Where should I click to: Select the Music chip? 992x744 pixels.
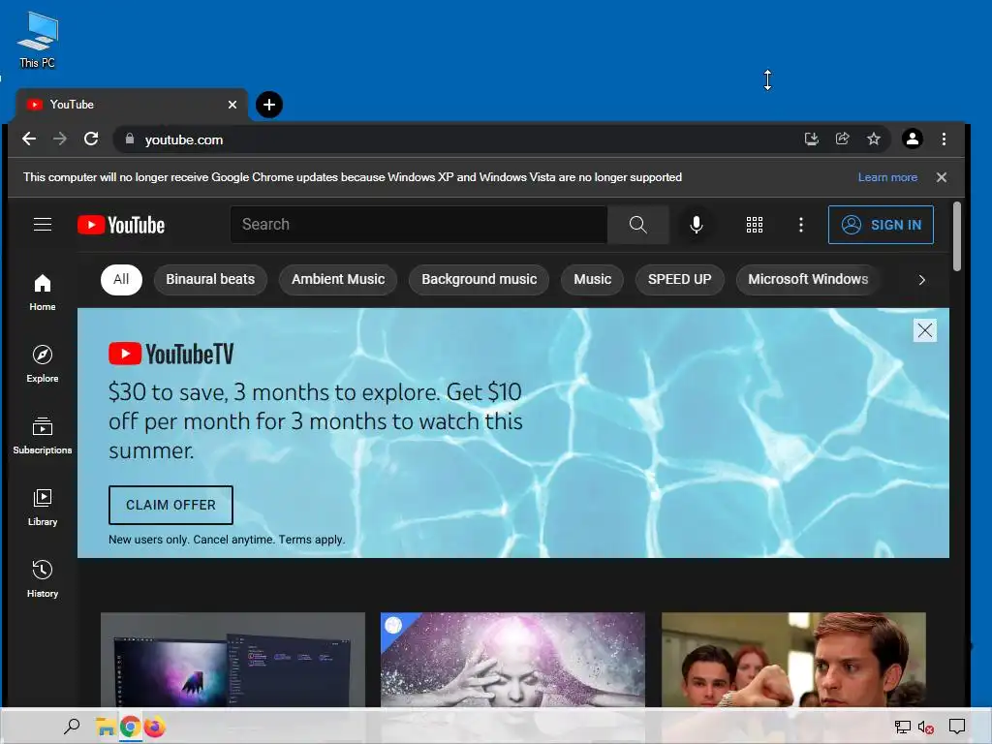point(592,280)
